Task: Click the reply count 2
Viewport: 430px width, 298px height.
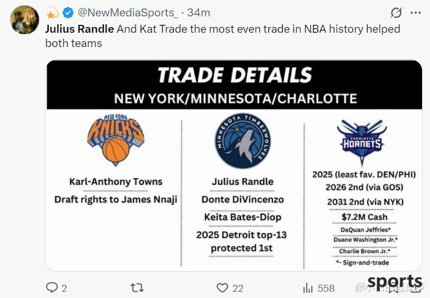Action: (x=64, y=288)
